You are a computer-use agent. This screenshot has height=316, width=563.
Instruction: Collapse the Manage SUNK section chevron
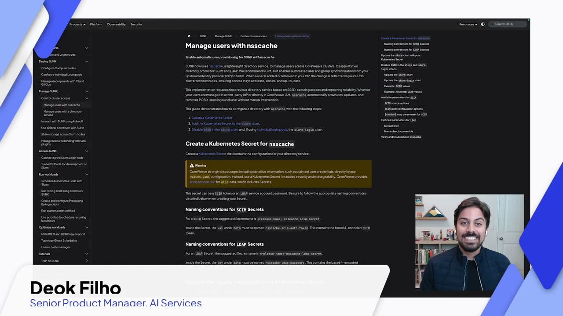tap(87, 91)
